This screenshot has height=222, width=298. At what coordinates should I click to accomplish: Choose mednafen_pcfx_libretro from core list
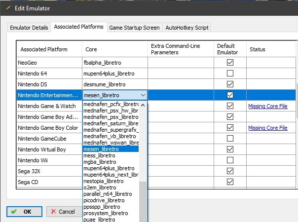(111, 104)
